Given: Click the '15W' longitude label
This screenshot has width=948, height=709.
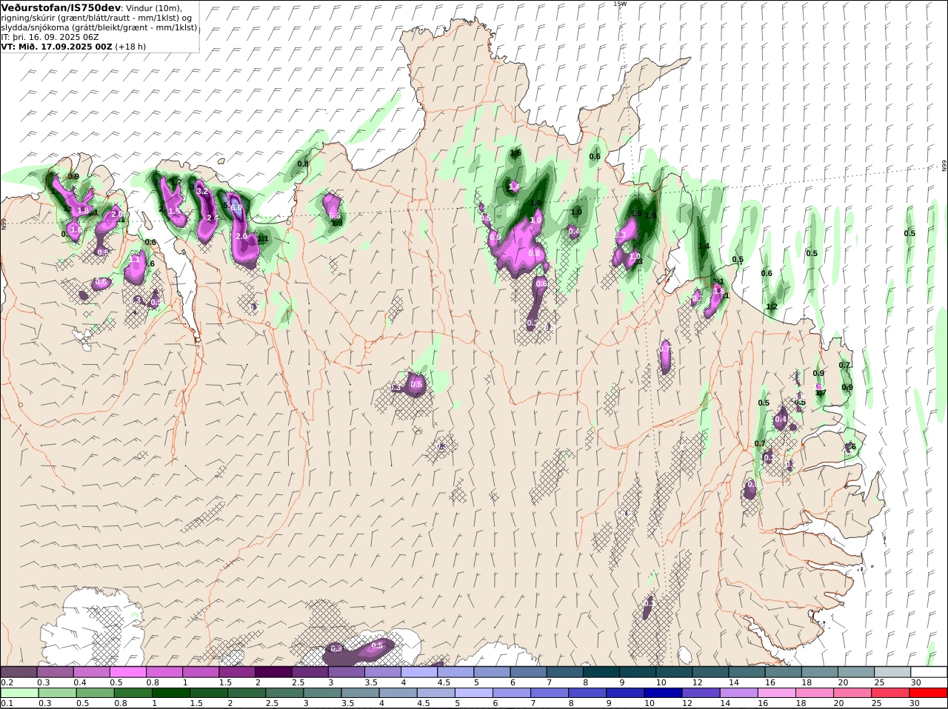Looking at the screenshot, I should 619,4.
